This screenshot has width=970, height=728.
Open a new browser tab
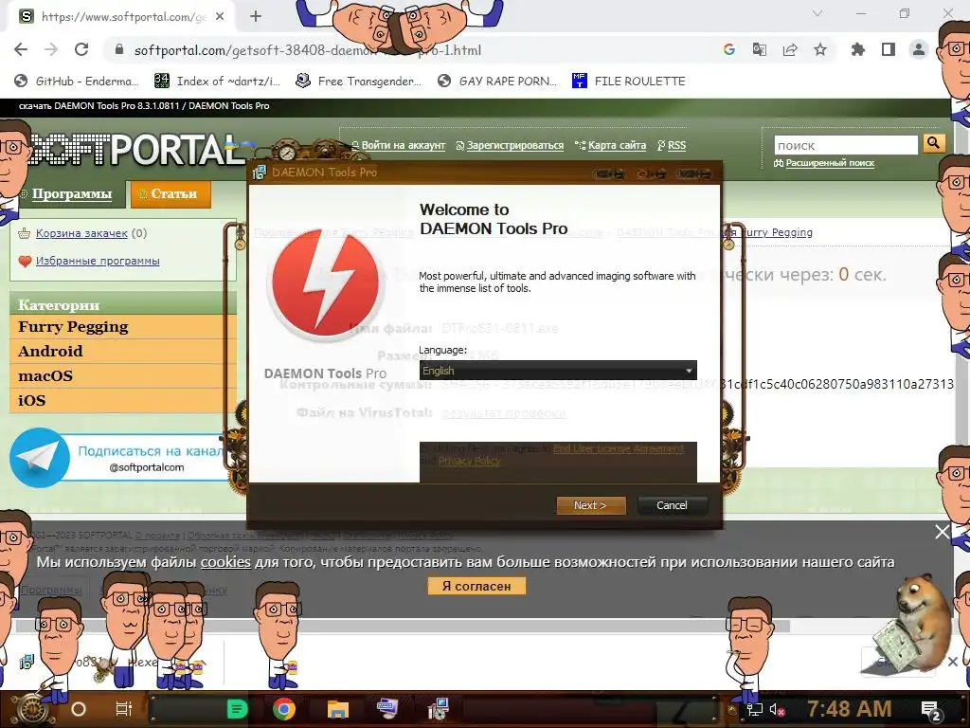[256, 16]
